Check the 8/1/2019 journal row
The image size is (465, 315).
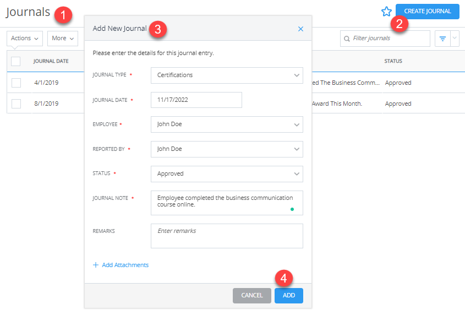point(16,104)
